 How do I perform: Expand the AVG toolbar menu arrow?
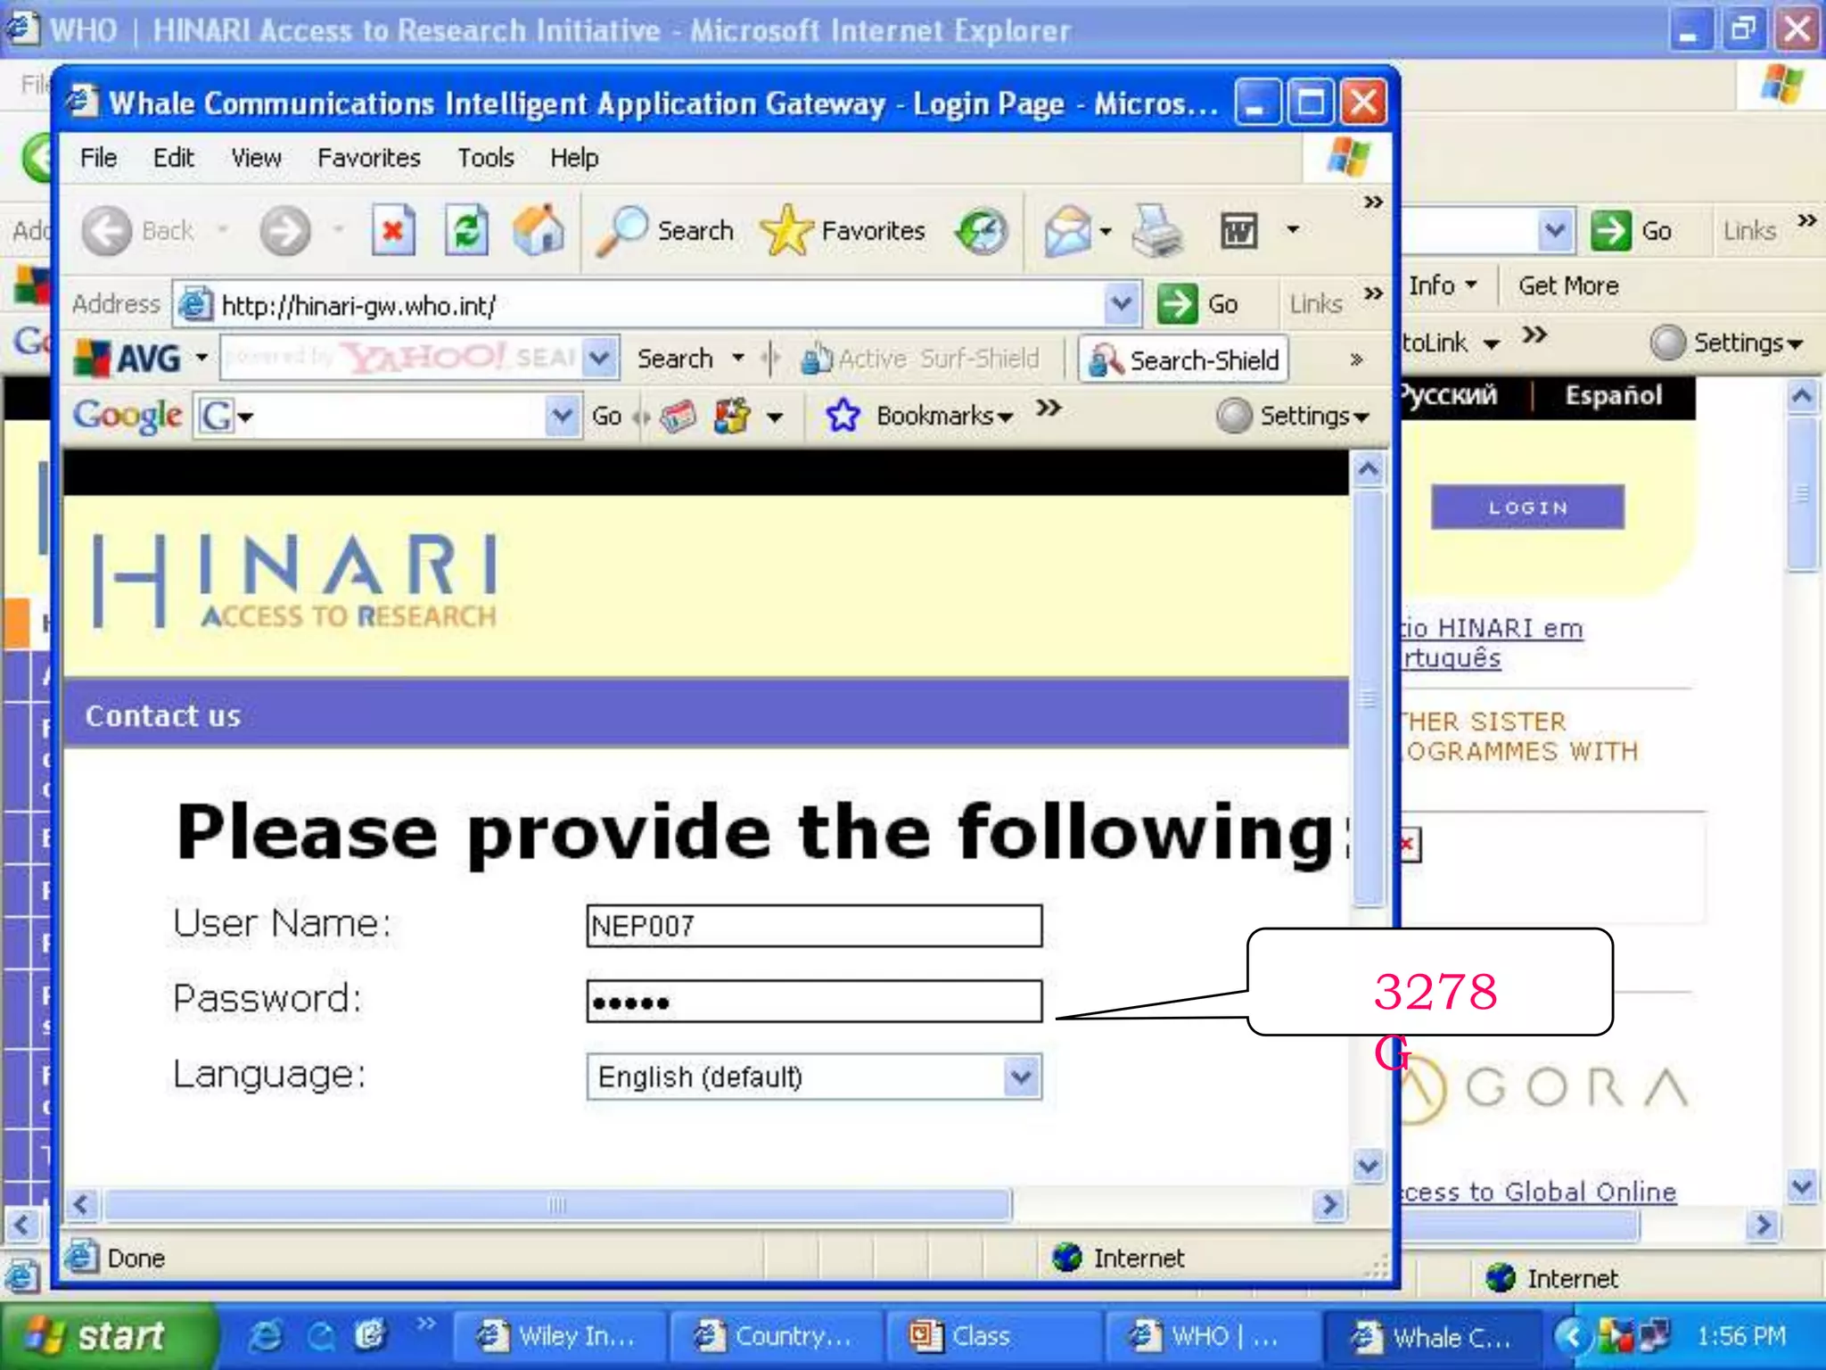202,359
